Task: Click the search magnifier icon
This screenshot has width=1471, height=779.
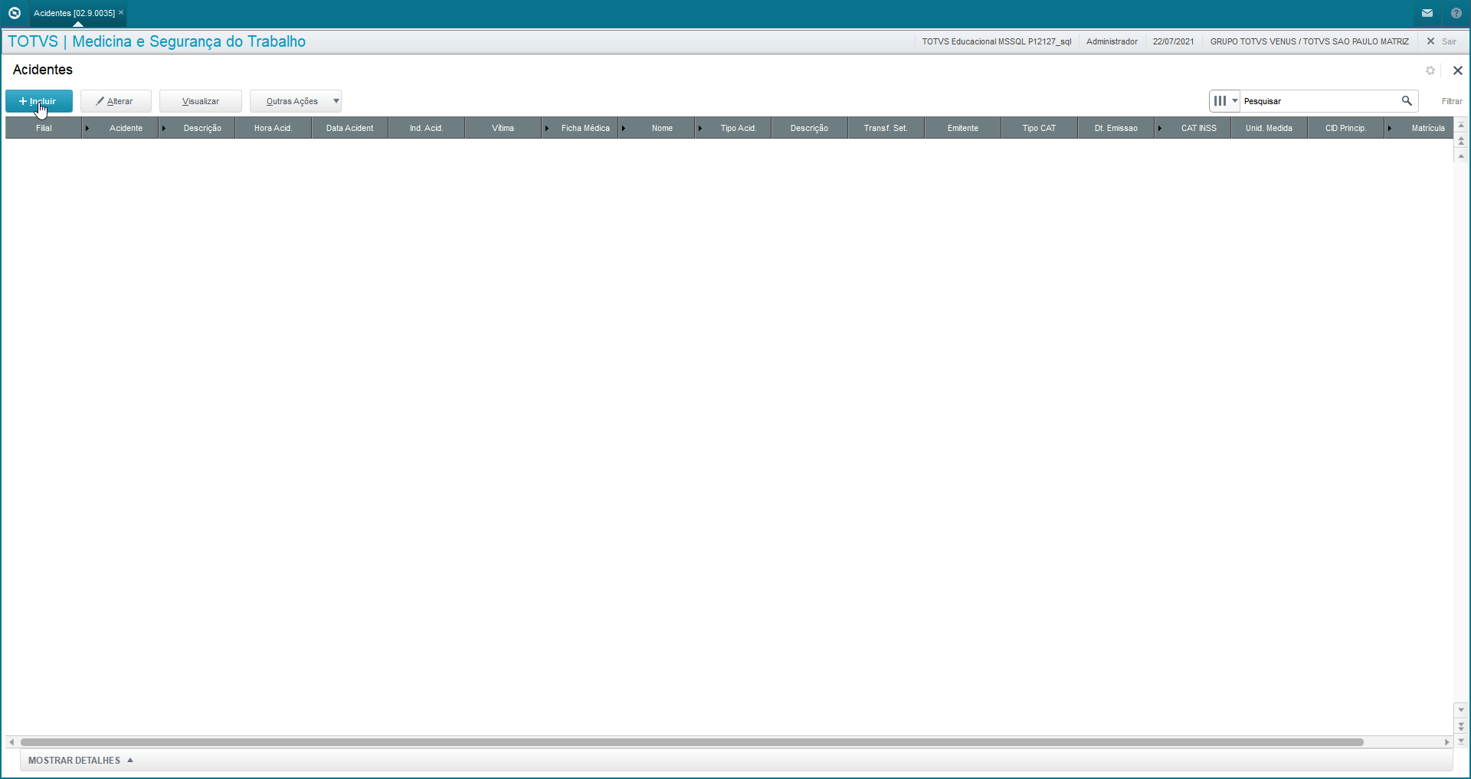Action: (x=1407, y=101)
